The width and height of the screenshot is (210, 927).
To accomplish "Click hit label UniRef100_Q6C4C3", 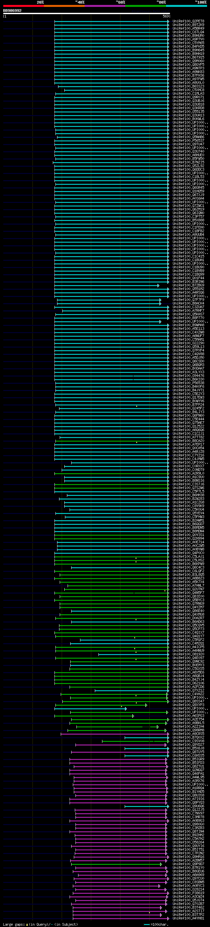I will click(188, 568).
